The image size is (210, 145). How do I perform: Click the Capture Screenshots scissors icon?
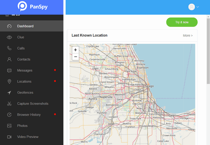[9, 104]
